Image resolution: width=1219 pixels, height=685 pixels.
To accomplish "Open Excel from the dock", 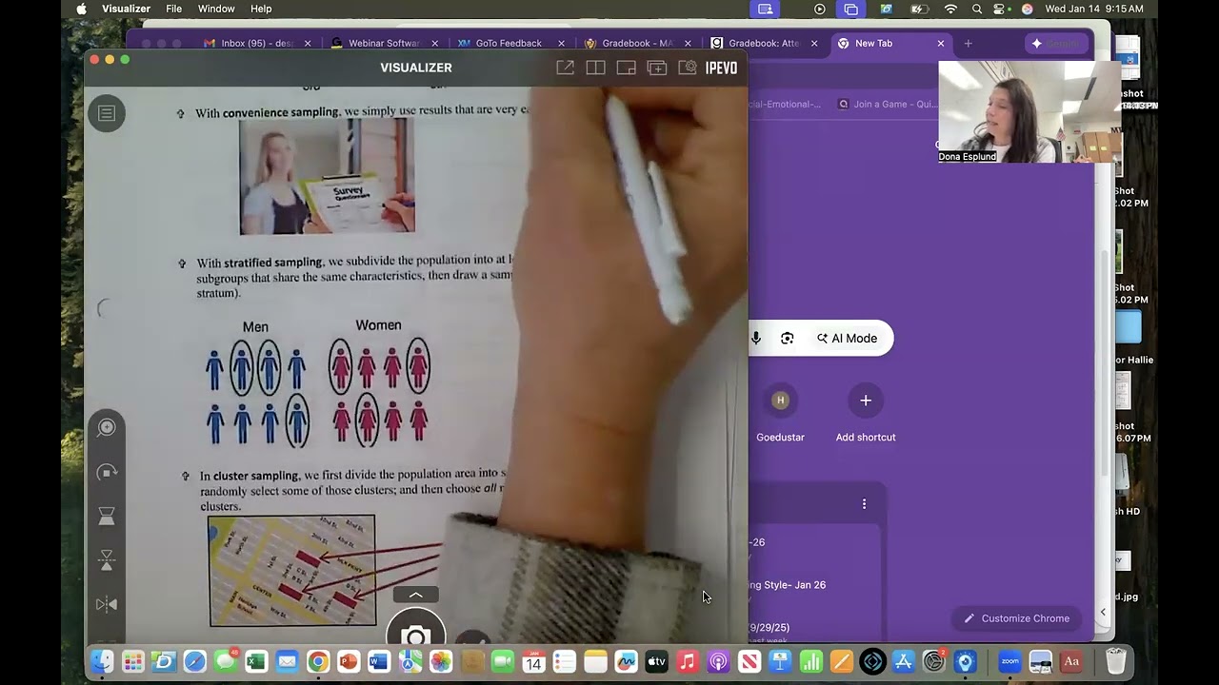I will click(x=256, y=661).
